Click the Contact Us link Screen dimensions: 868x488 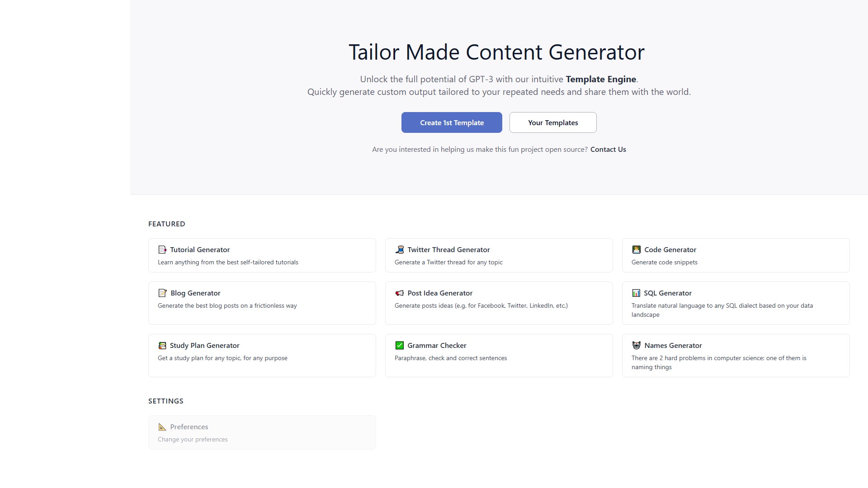tap(608, 149)
